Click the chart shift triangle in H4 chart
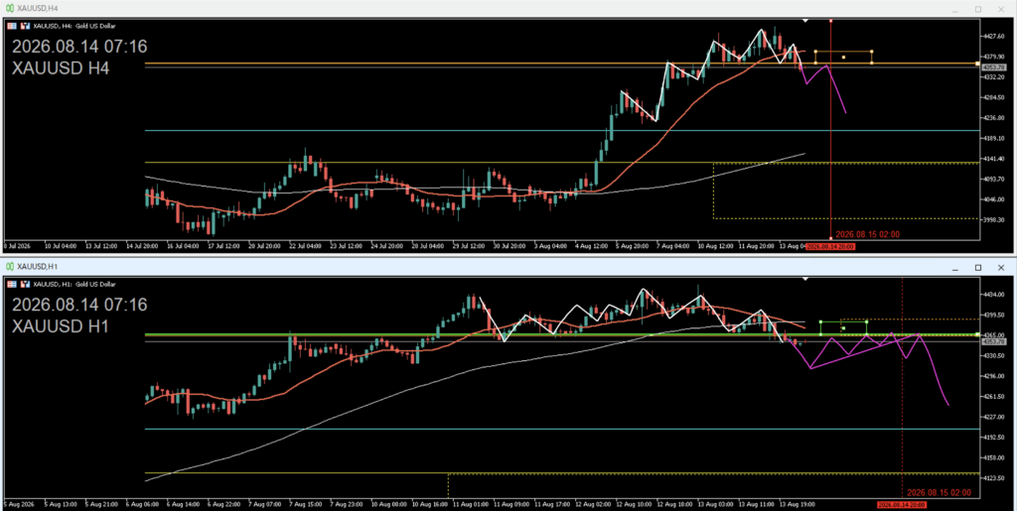 click(x=805, y=21)
